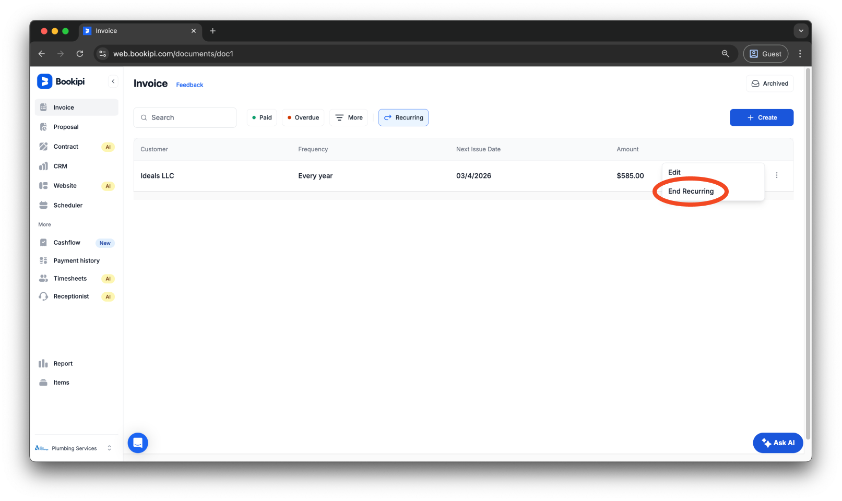Click the Create button

click(x=761, y=117)
